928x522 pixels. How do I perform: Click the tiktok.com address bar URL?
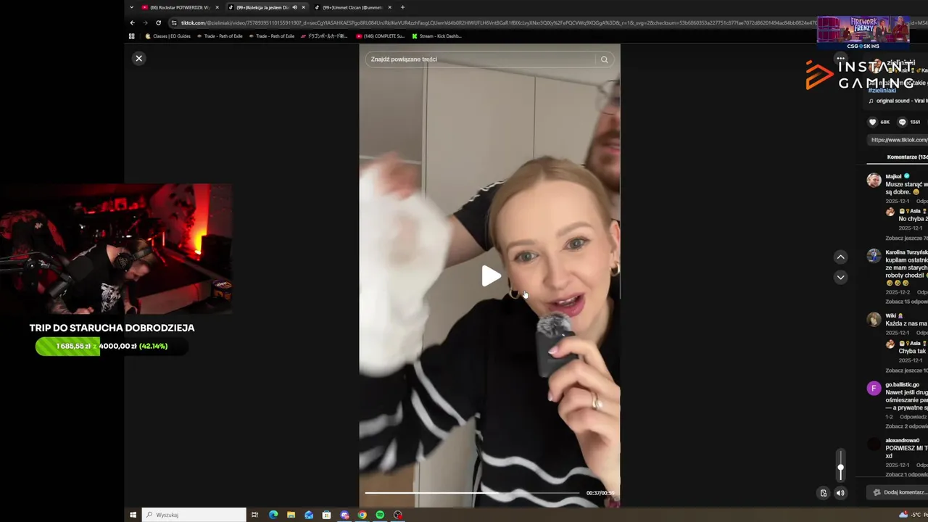500,22
